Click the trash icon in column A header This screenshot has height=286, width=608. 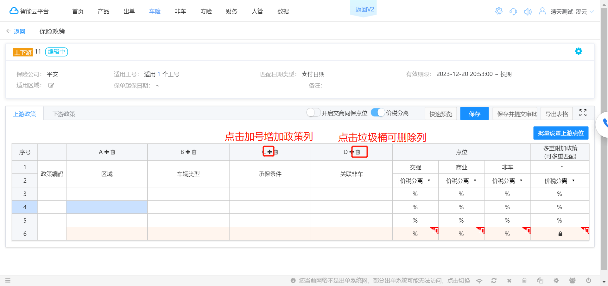tap(113, 152)
